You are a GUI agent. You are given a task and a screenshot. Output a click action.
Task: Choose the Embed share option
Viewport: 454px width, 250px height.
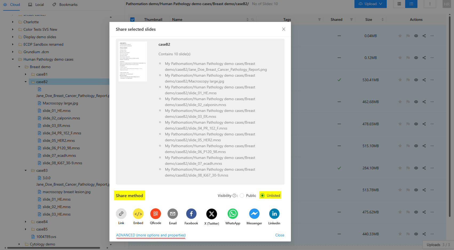[x=138, y=214]
